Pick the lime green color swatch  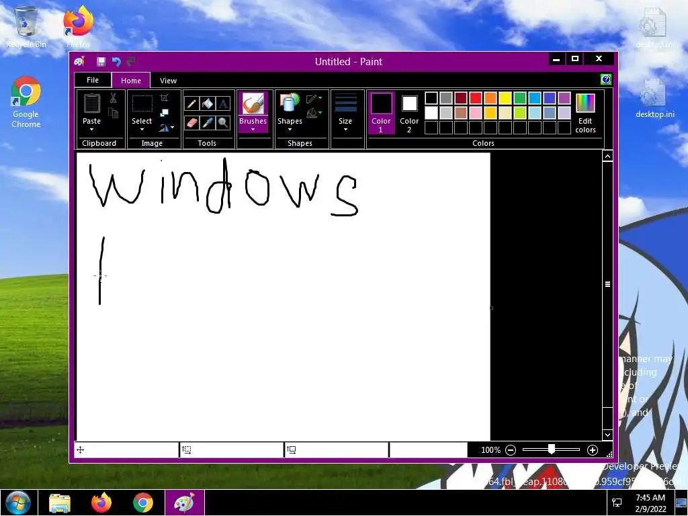click(520, 113)
